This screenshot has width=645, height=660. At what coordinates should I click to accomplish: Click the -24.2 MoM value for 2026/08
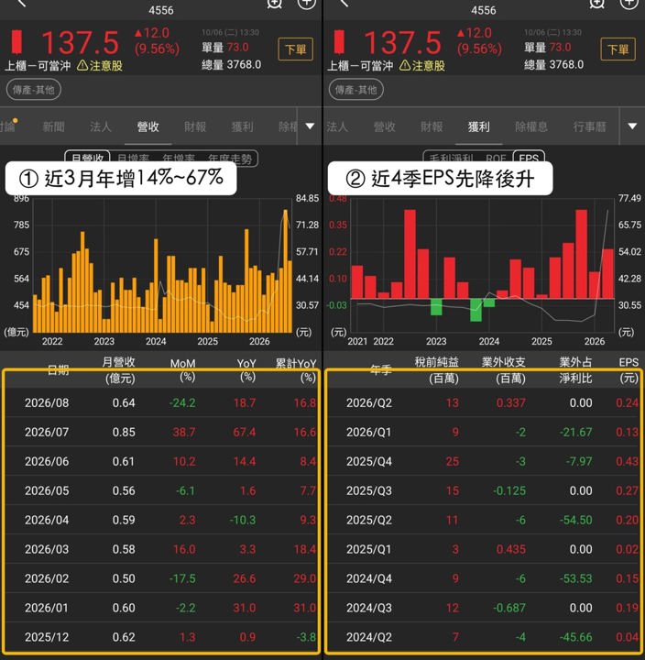(x=182, y=402)
